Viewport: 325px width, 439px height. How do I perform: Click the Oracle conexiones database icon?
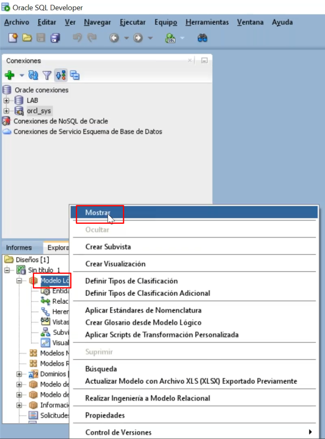[x=7, y=90]
